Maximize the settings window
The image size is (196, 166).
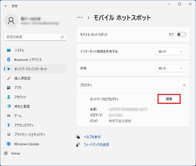coord(180,4)
